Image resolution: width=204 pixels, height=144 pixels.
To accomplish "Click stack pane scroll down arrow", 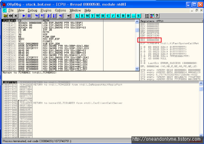I will pos(201,135).
